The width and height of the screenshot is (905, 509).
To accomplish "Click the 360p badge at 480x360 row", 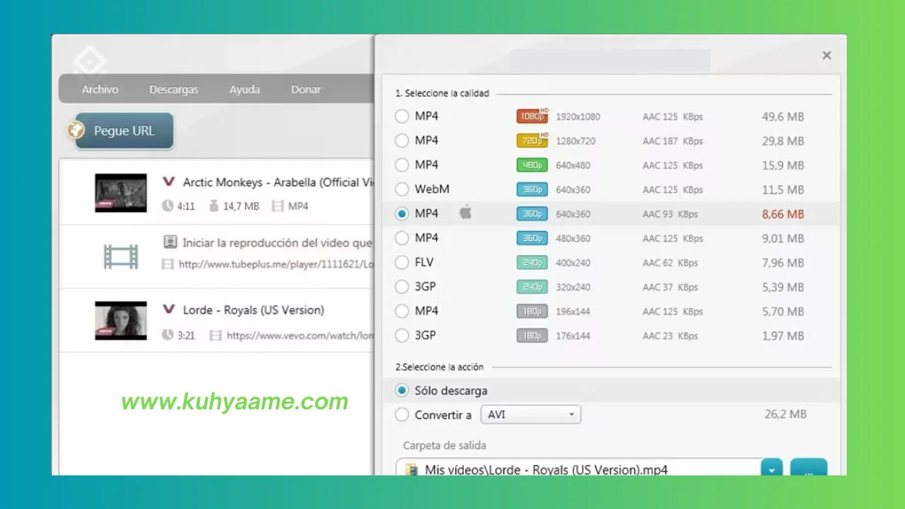I will click(x=532, y=238).
